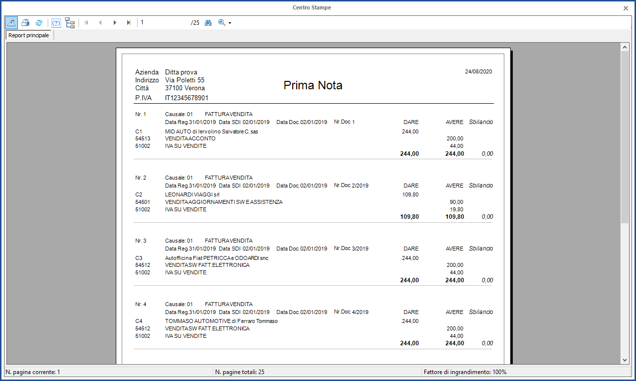Screen dimensions: 636x381
Task: Refresh the report
Action: 39,22
